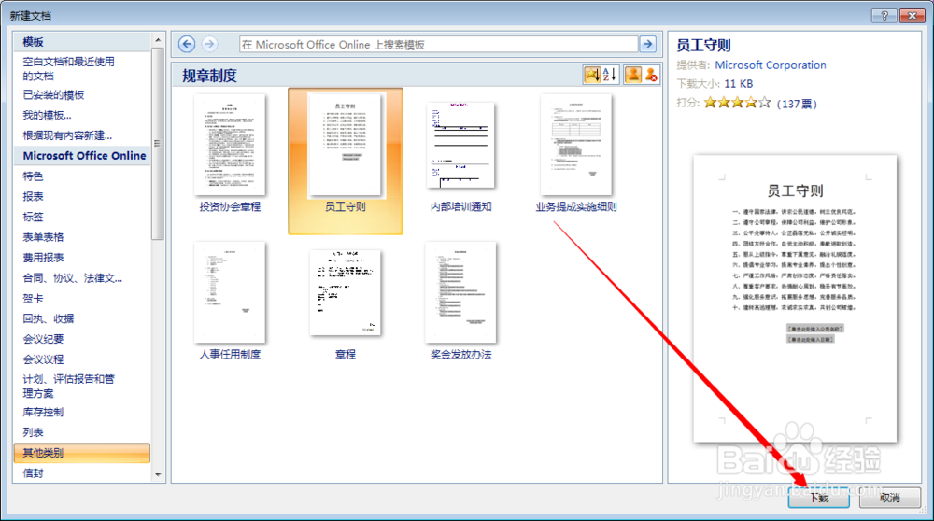The height and width of the screenshot is (521, 934).
Task: Select the 投资协会章程 template
Action: (230, 154)
